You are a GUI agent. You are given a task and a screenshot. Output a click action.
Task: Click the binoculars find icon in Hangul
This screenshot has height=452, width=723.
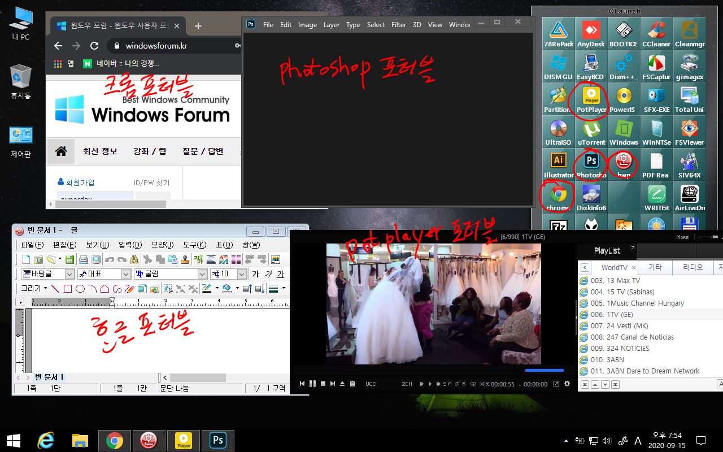pyautogui.click(x=134, y=259)
